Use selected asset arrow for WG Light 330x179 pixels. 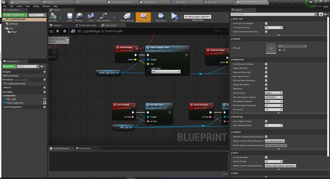280,50
